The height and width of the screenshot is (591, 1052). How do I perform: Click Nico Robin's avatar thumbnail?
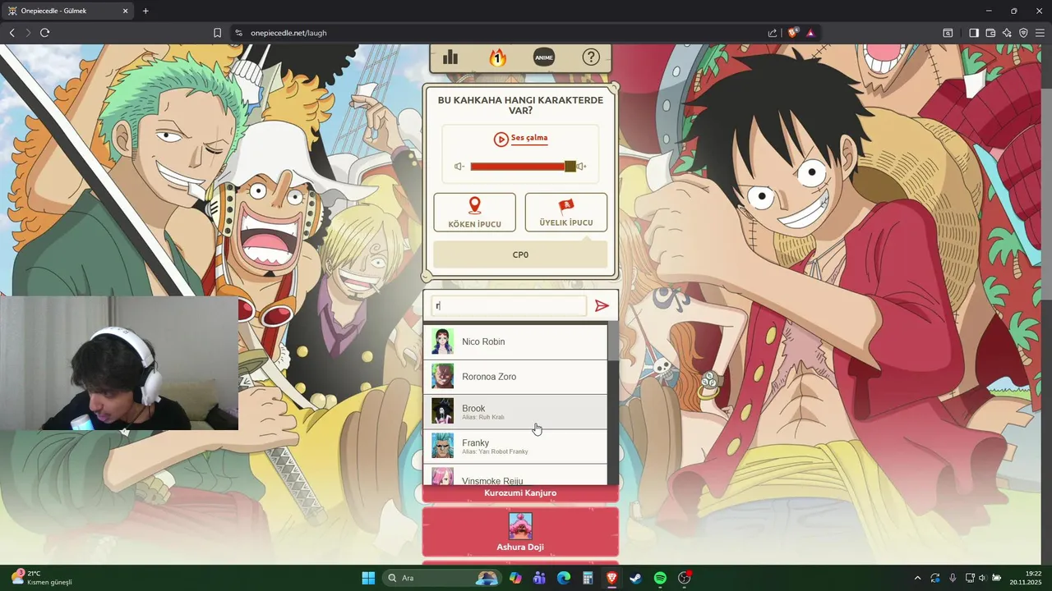442,341
